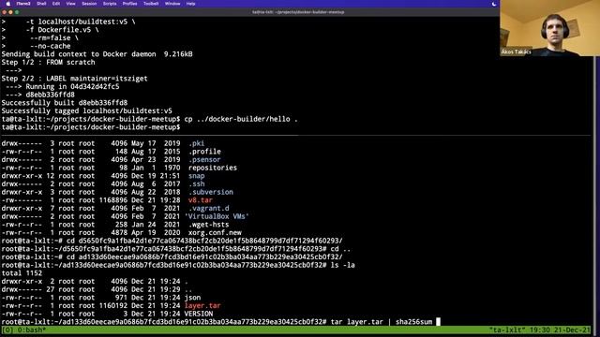
Task: Click the 'VirtualBox VMs' directory name
Action: pos(217,216)
